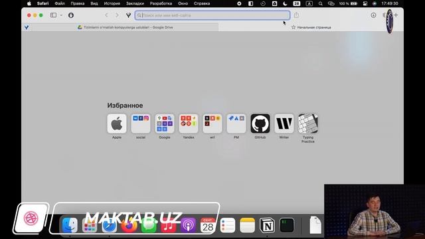Open the Окно menu

click(x=183, y=3)
